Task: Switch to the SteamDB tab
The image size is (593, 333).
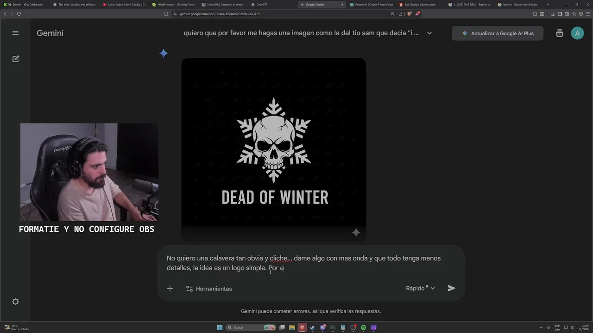Action: 223,5
